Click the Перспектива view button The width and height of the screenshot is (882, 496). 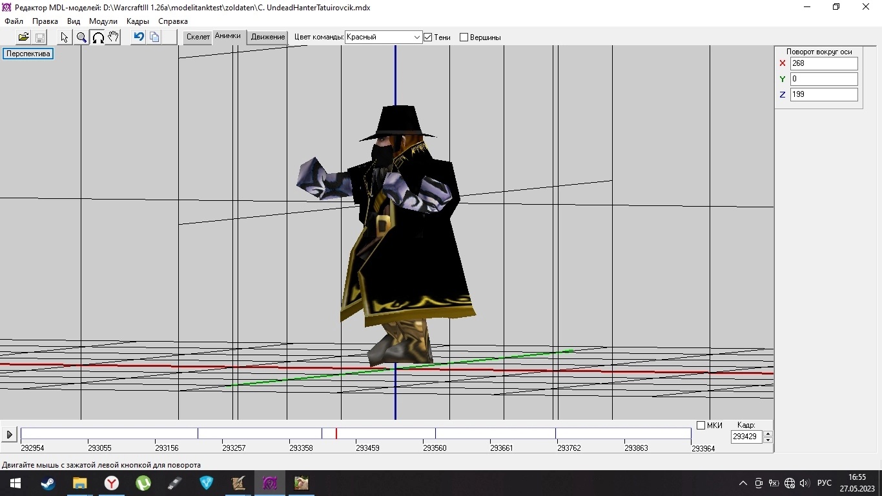[28, 54]
